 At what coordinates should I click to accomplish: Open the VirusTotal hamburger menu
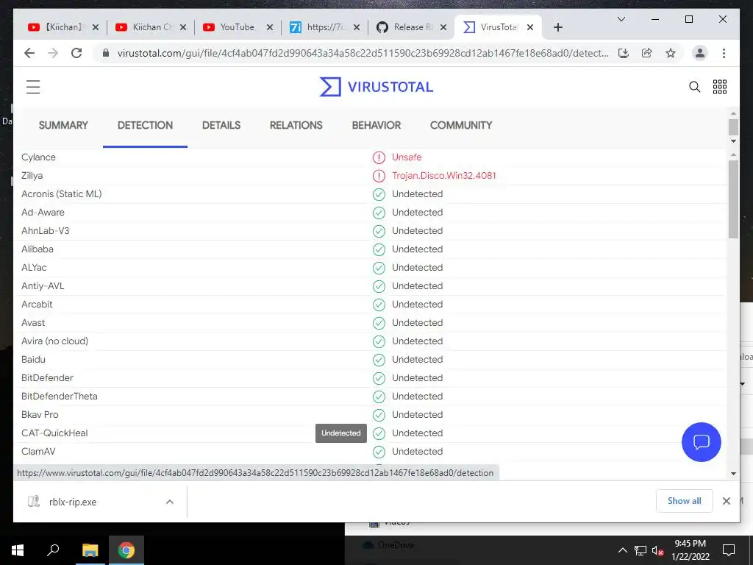pyautogui.click(x=33, y=87)
